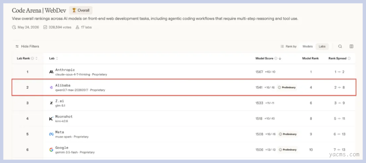Show Lab Rank info icon
The height and width of the screenshot is (163, 366).
32,59
